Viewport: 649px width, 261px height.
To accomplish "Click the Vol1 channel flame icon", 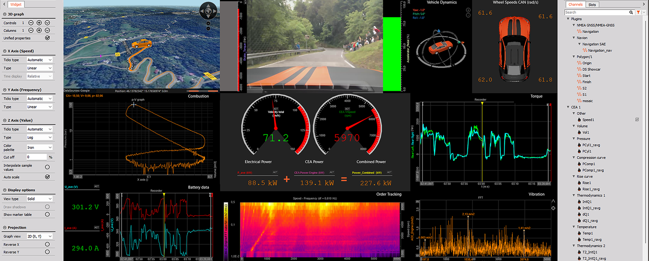I will point(579,132).
